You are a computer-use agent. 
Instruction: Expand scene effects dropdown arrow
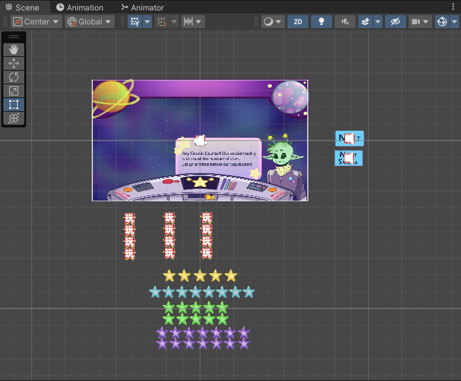[x=378, y=22]
